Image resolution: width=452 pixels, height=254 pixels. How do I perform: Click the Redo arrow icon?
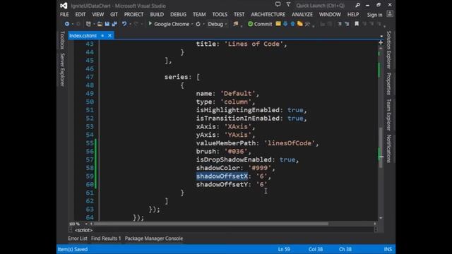(136, 24)
